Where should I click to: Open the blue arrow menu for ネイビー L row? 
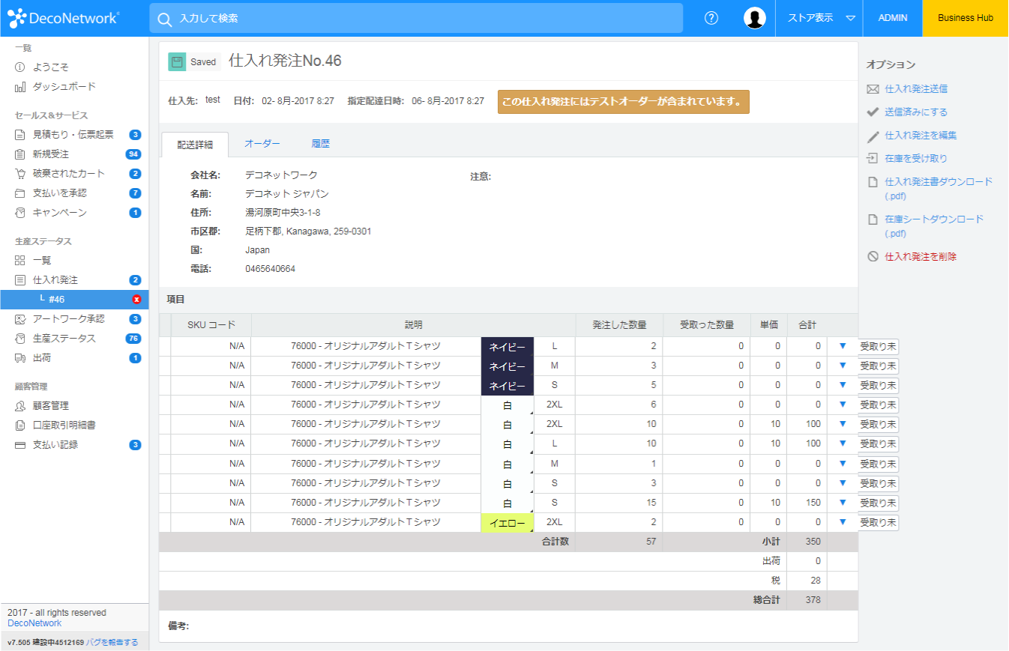click(843, 346)
